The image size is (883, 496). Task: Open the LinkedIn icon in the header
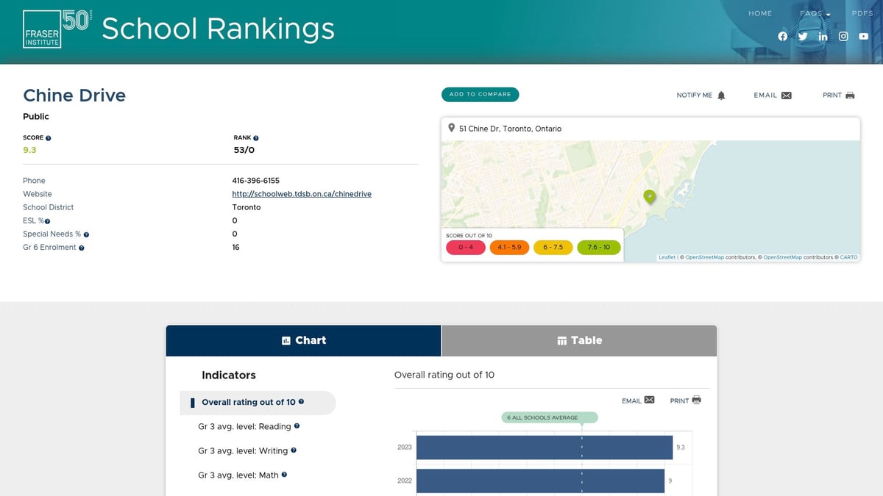click(823, 36)
